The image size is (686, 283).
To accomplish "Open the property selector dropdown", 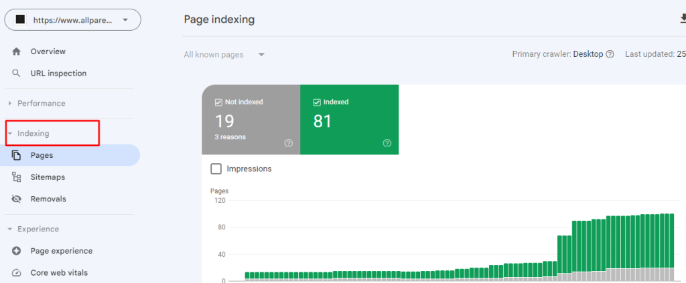I will pos(72,19).
